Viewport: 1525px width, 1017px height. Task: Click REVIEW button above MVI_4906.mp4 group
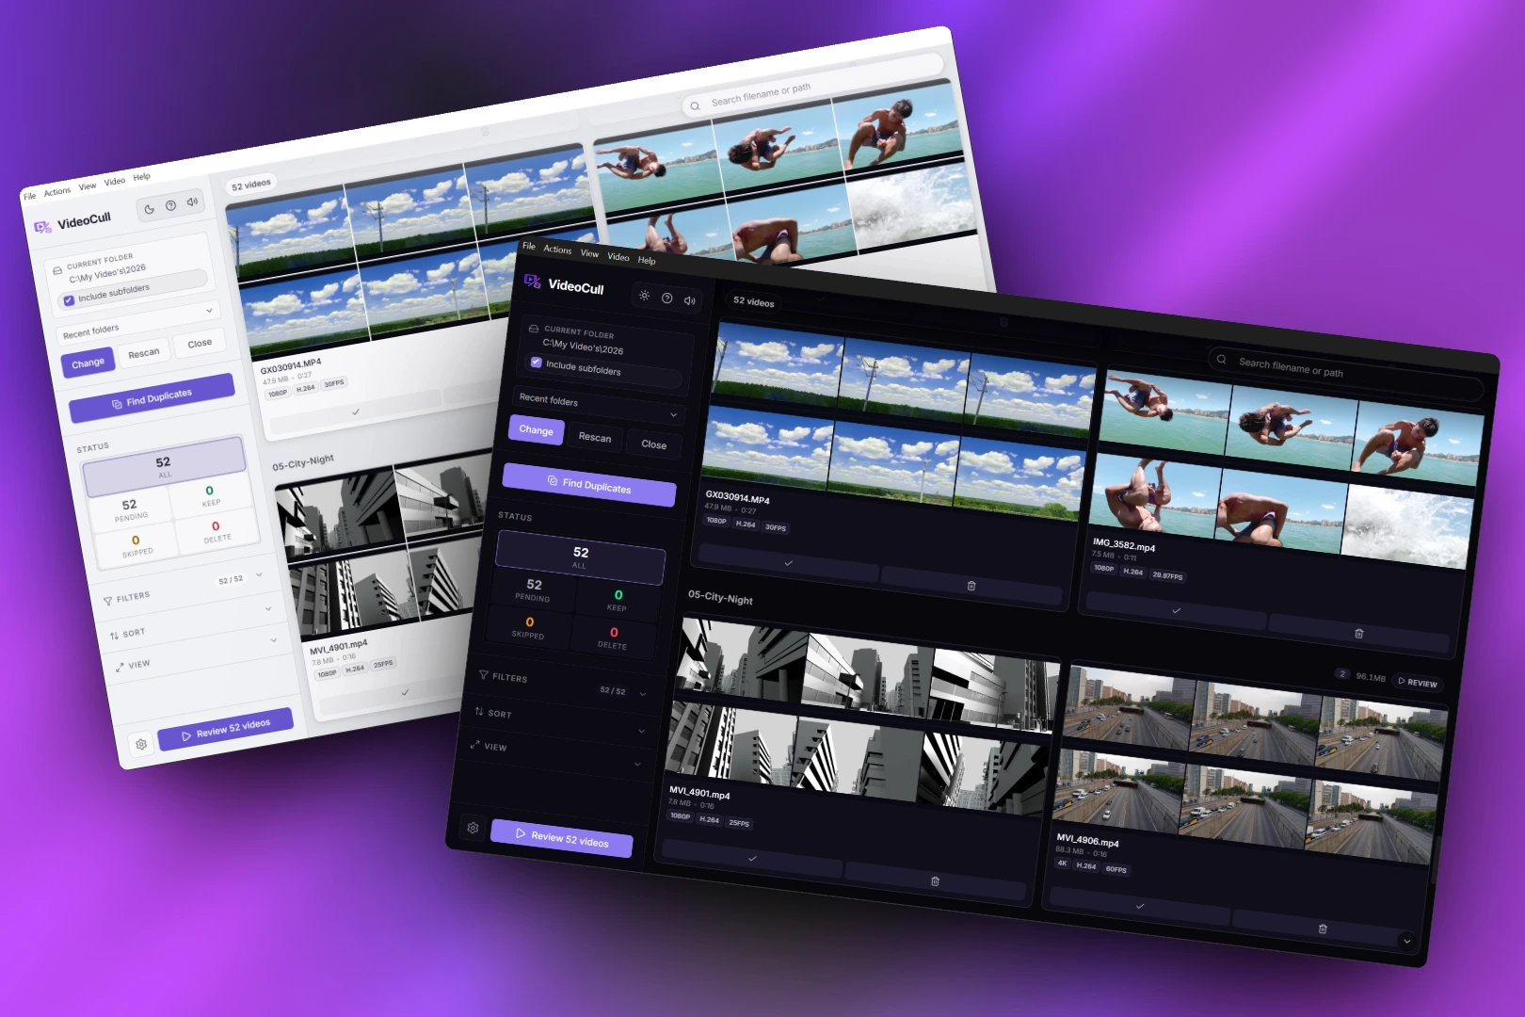pos(1418,682)
